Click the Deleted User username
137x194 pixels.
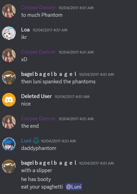[36, 96]
